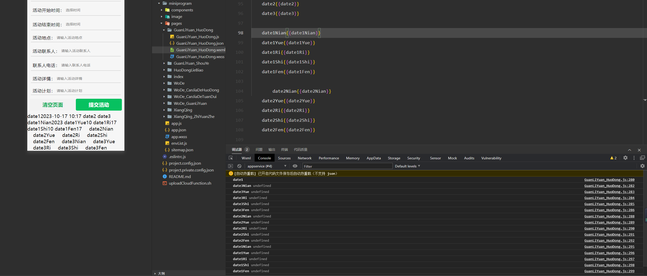
Task: Switch to the Network tab
Action: click(304, 158)
